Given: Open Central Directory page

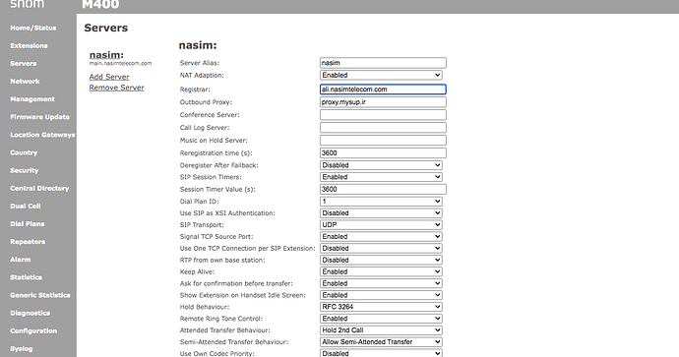Looking at the screenshot, I should (x=39, y=188).
